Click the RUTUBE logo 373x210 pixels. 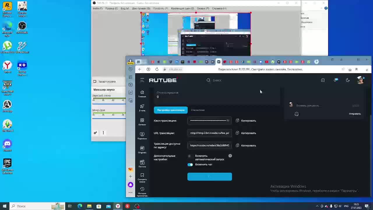(163, 80)
